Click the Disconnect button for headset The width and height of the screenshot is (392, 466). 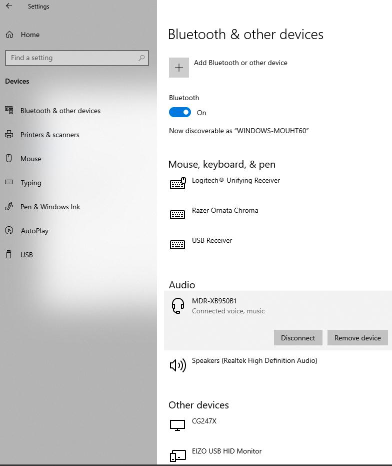coord(298,337)
